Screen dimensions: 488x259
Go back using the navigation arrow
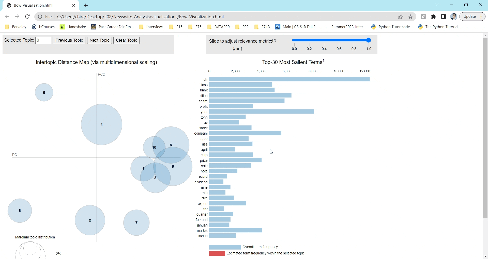(7, 17)
